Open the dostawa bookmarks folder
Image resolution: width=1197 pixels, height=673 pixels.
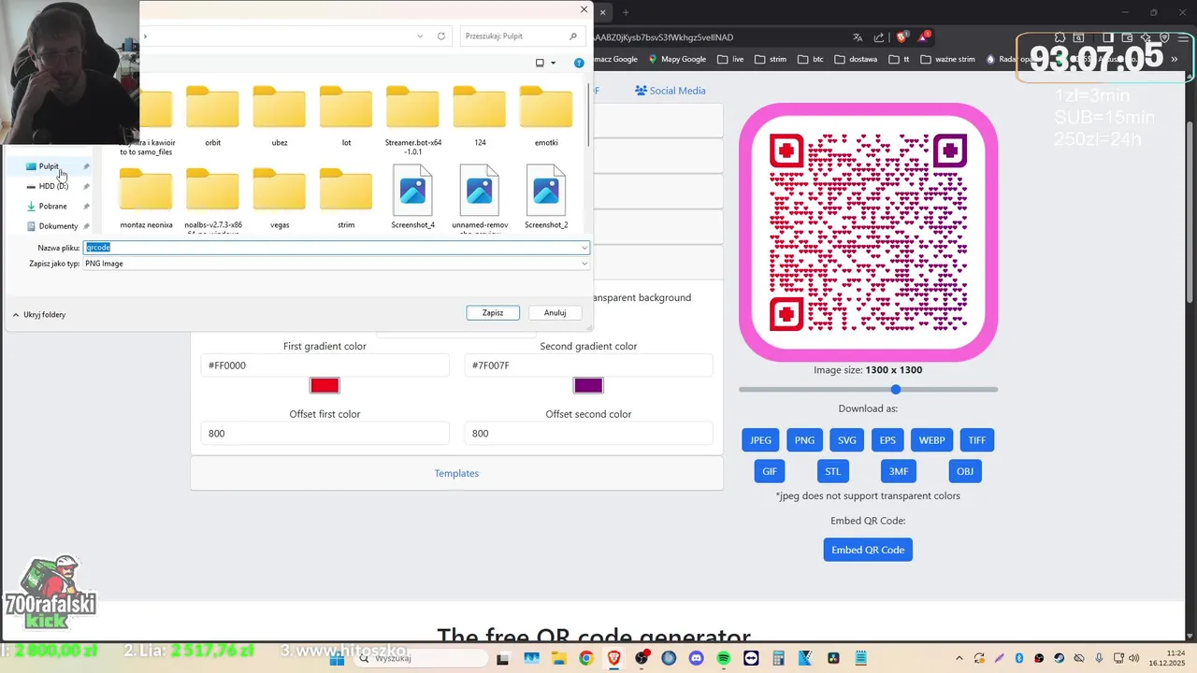click(856, 59)
